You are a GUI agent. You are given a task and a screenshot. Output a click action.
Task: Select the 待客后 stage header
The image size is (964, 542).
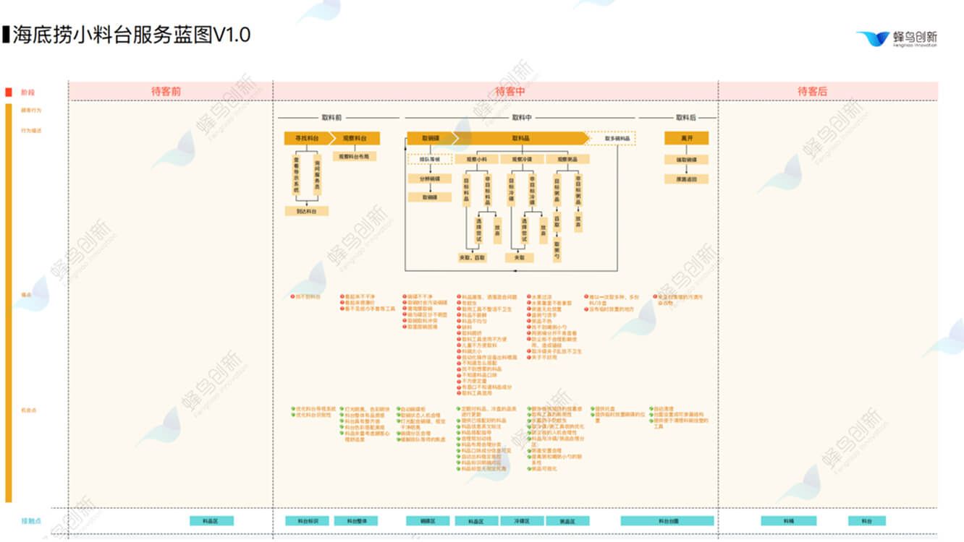(812, 91)
